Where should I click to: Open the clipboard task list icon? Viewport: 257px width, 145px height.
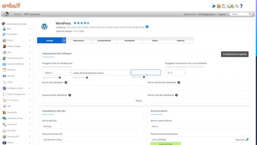click(223, 6)
